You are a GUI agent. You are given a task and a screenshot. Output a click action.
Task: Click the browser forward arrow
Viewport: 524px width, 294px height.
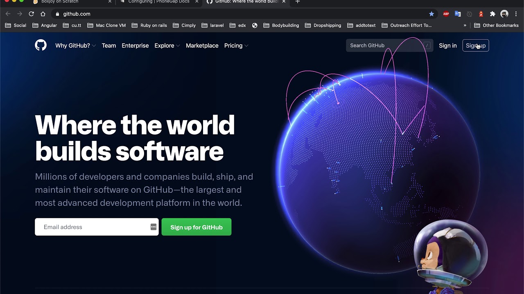coord(19,14)
